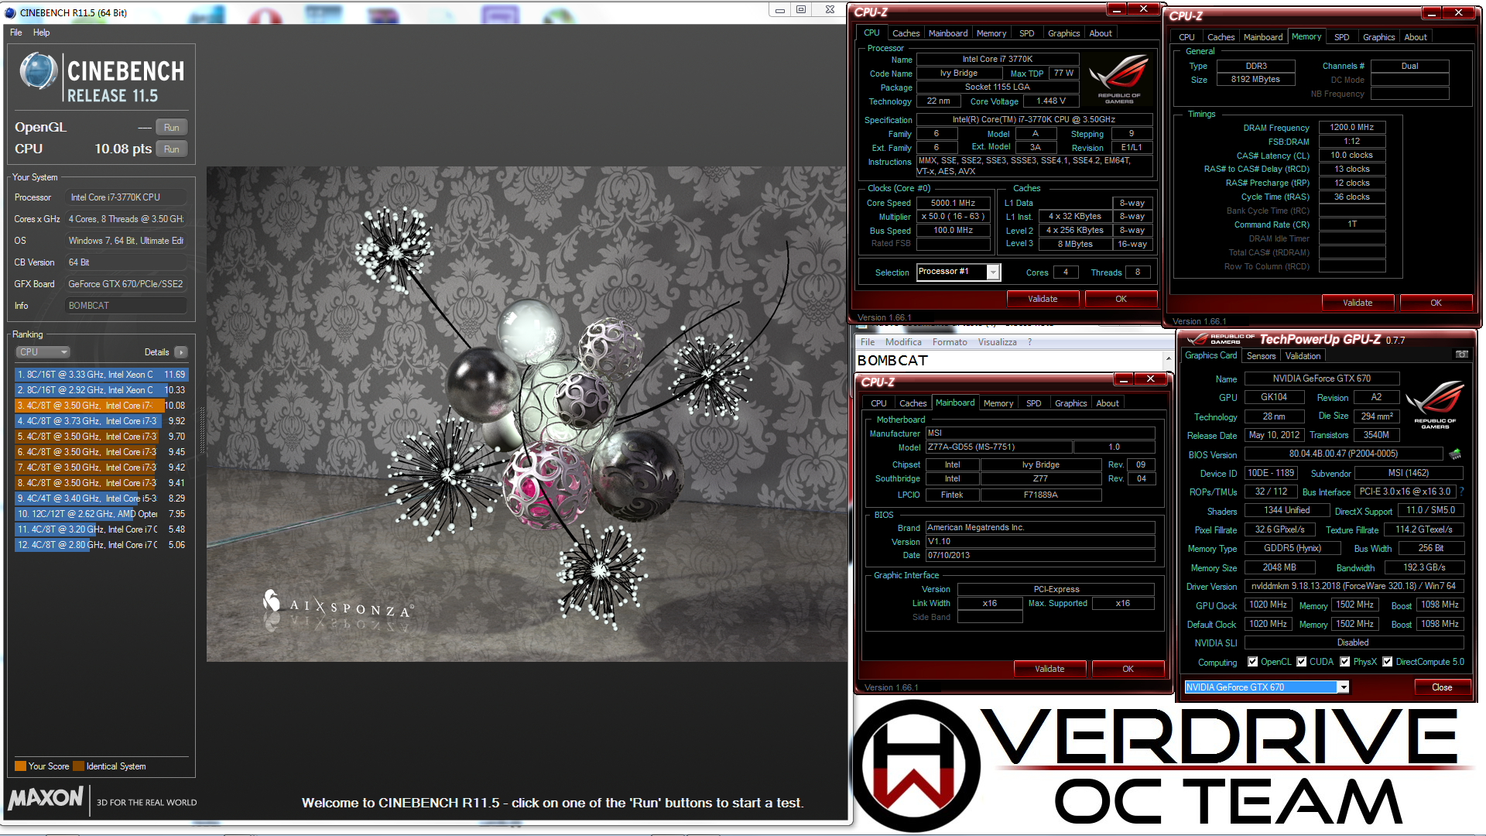
Task: Run the OpenGL benchmark
Action: [x=171, y=128]
